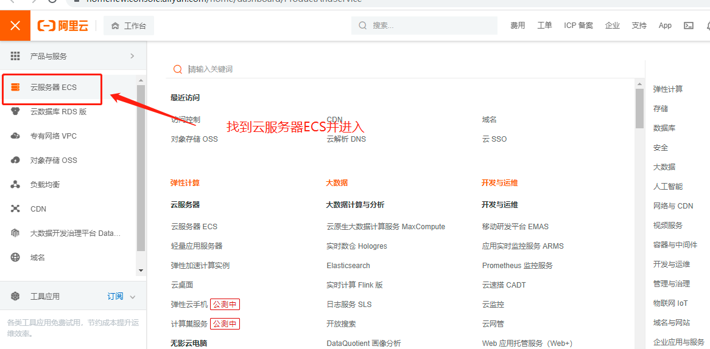Open Prometheus 监控服务 link
The image size is (710, 349).
(x=518, y=265)
